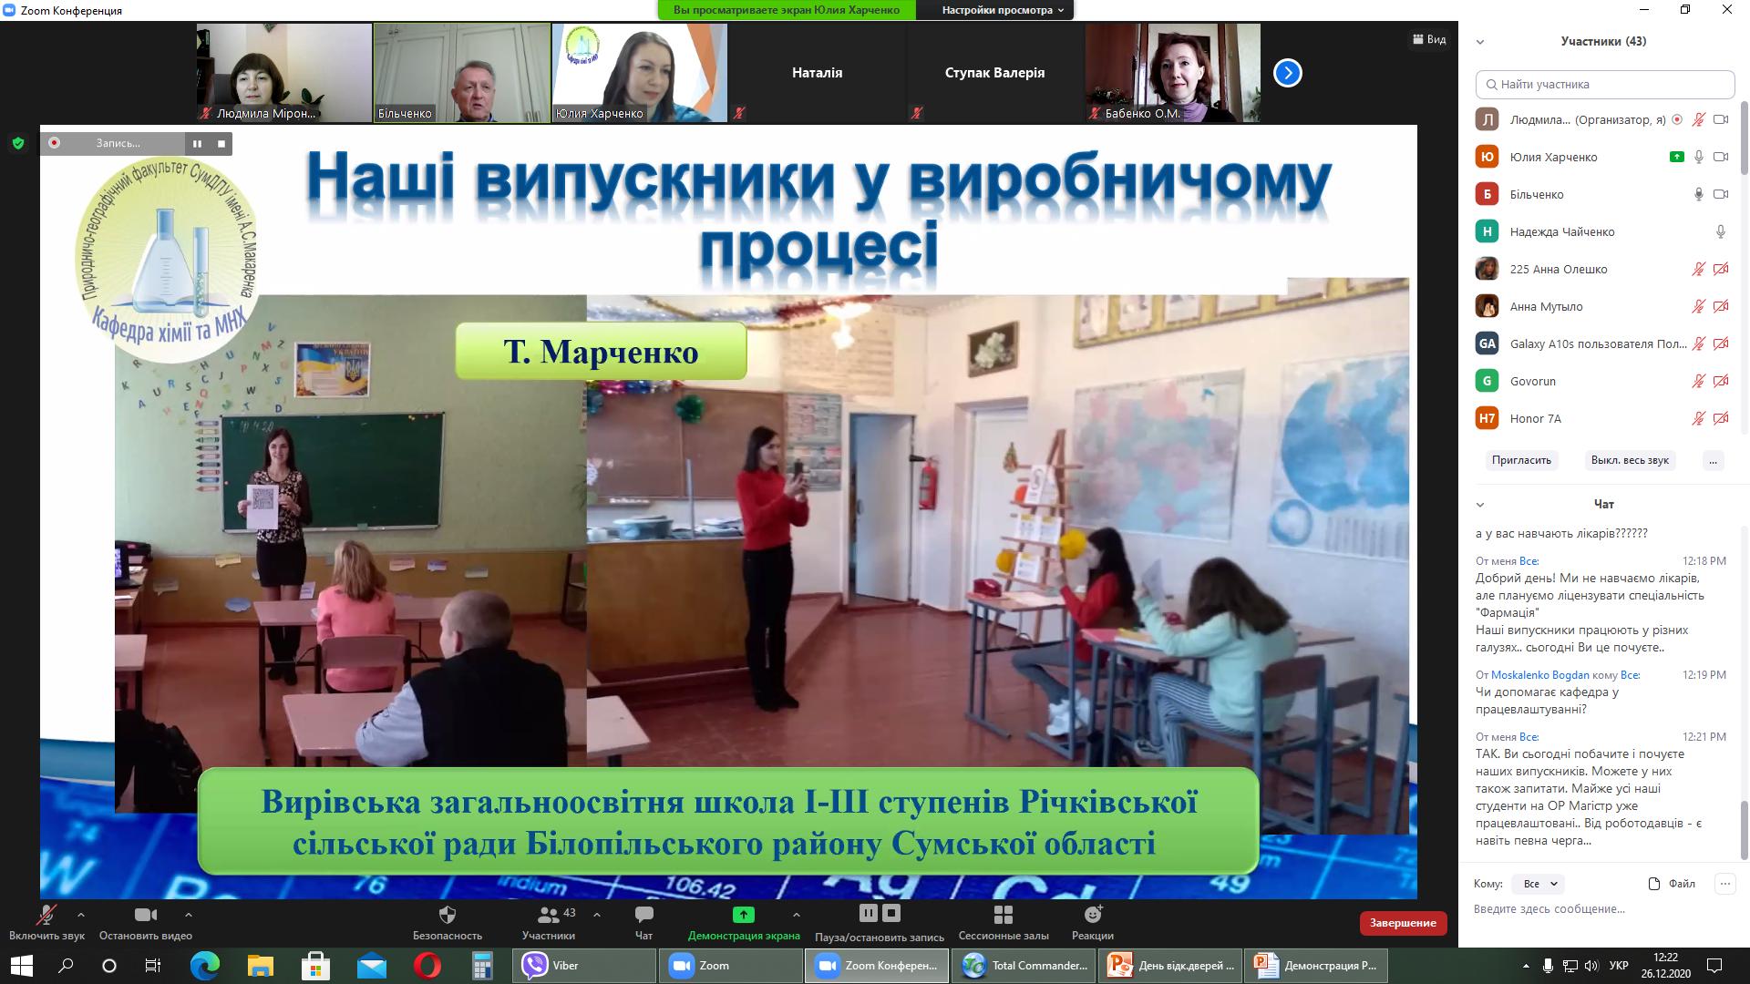The height and width of the screenshot is (984, 1750).
Task: Click the Найти участника search field
Action: point(1605,84)
